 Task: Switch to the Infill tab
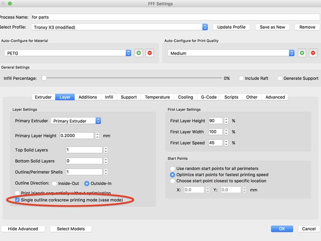[109, 97]
